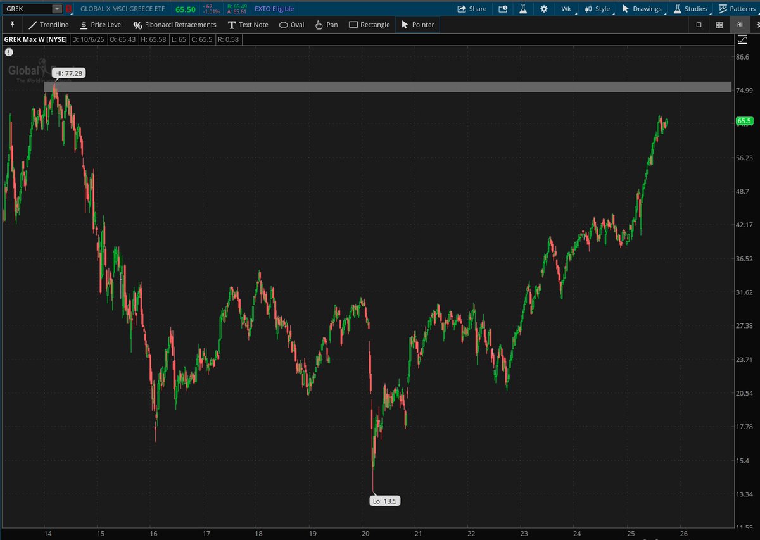Image resolution: width=760 pixels, height=540 pixels.
Task: Toggle the All drawings set button
Action: [x=740, y=25]
